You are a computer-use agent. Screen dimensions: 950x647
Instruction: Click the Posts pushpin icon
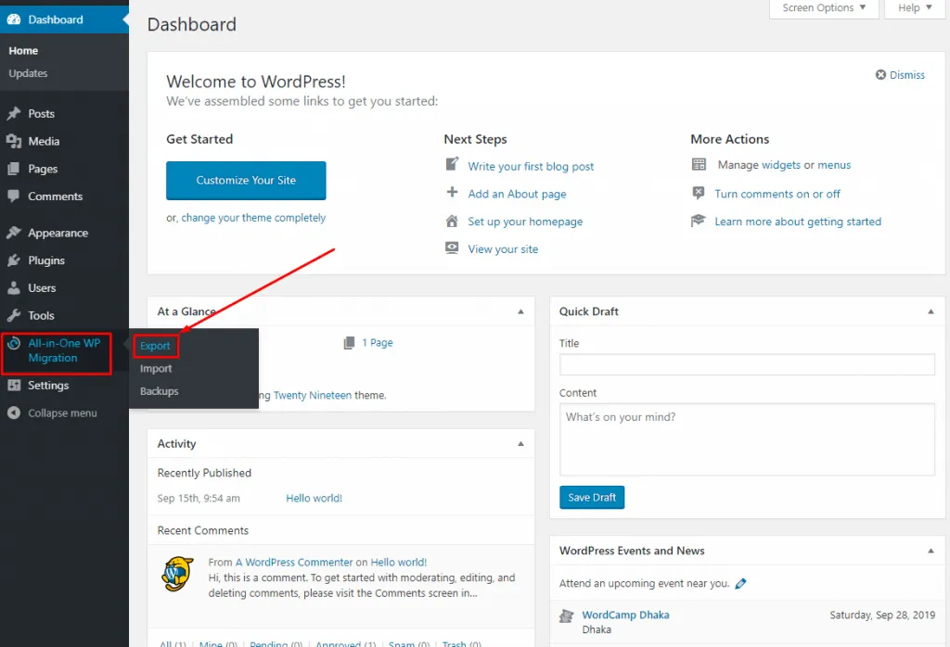coord(13,113)
